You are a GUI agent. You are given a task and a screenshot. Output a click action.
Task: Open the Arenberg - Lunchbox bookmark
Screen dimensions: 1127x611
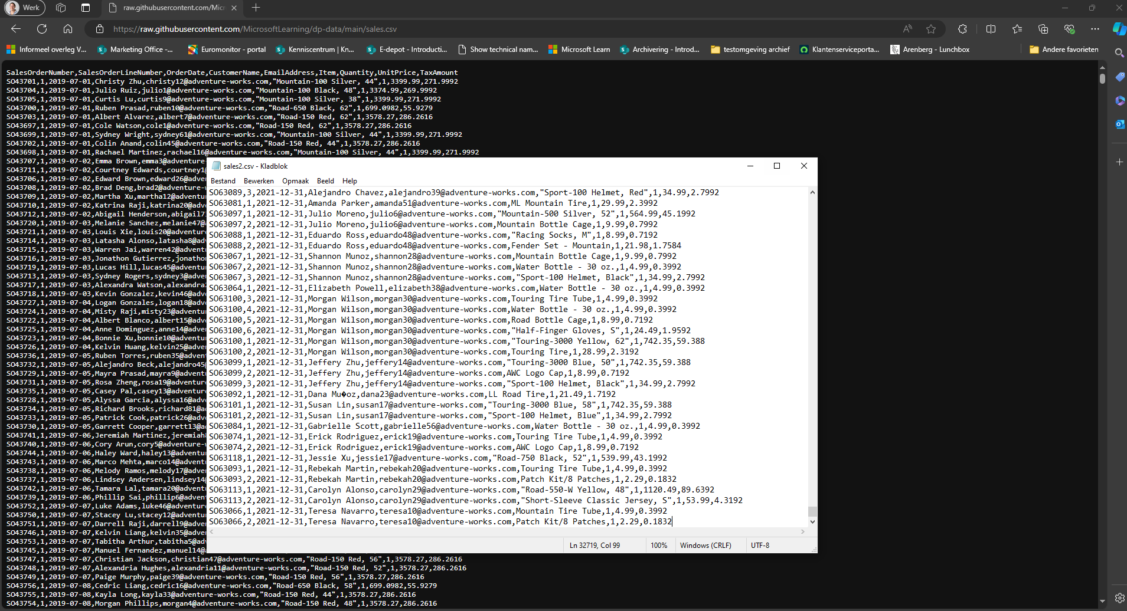930,50
